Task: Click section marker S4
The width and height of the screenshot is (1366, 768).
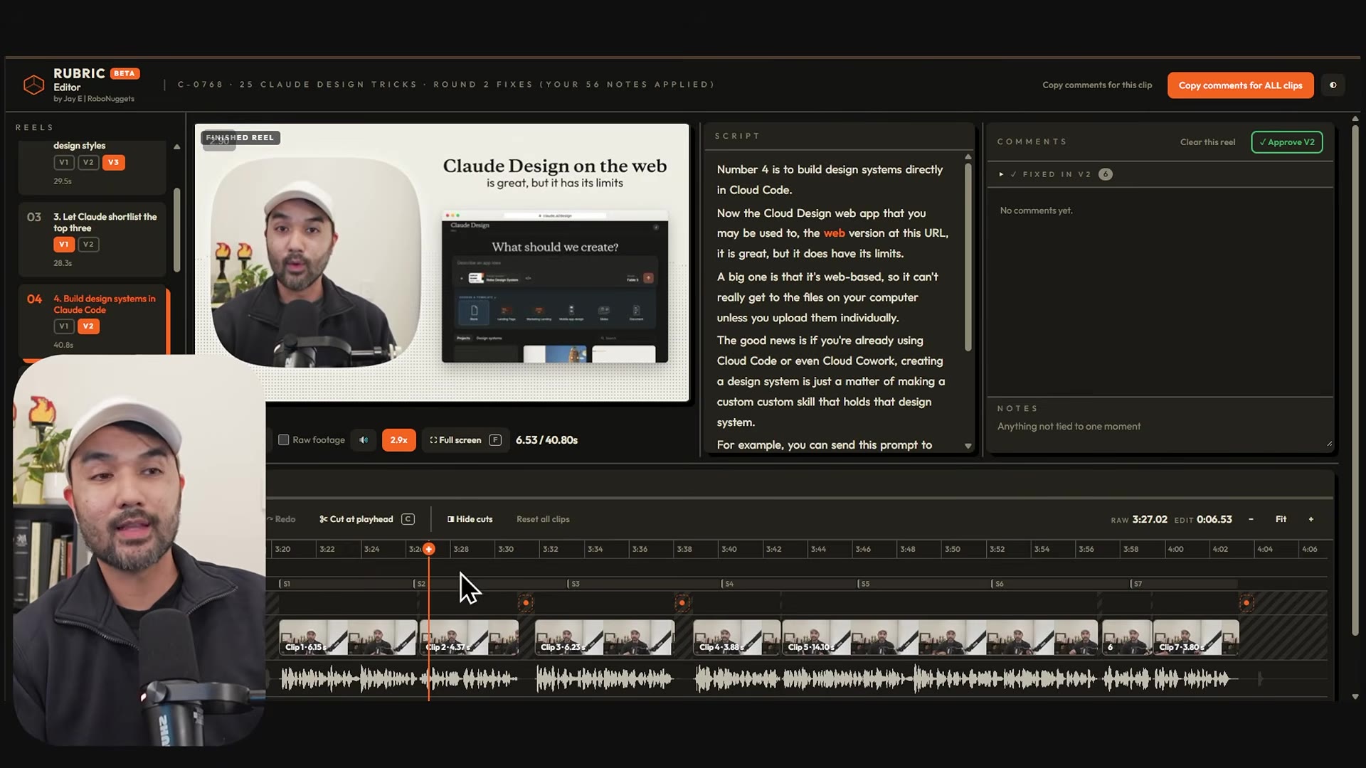Action: (x=727, y=584)
